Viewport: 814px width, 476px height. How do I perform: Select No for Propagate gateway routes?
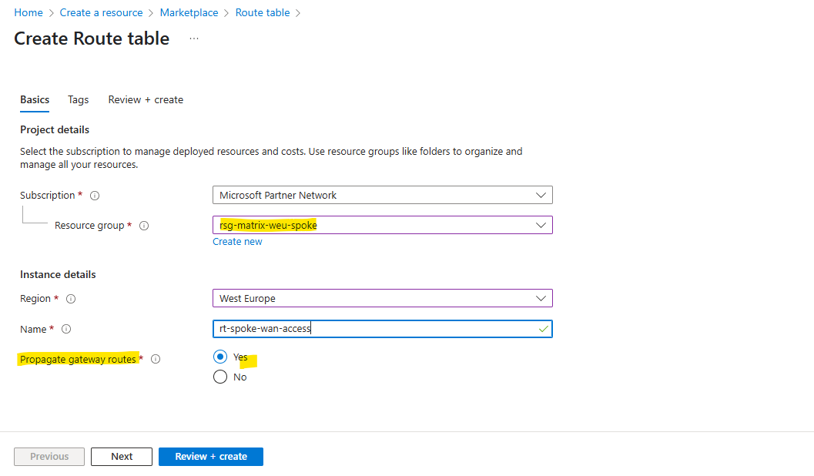(220, 377)
